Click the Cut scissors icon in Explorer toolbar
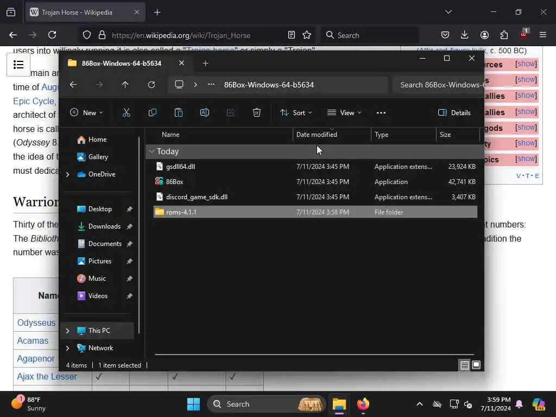This screenshot has height=417, width=556. point(126,113)
